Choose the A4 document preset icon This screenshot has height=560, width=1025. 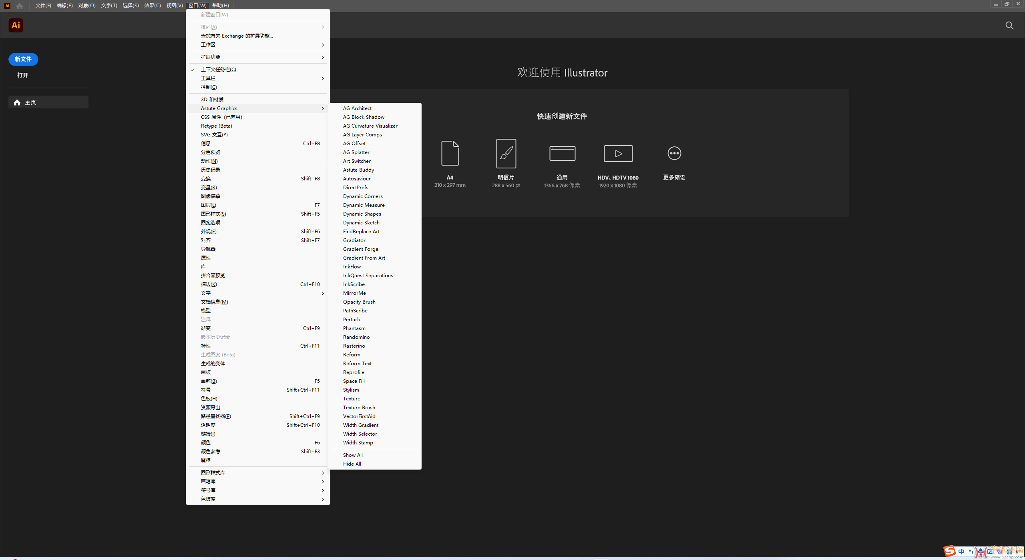(450, 153)
